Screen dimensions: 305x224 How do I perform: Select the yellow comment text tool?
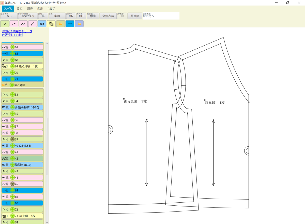pos(51,24)
